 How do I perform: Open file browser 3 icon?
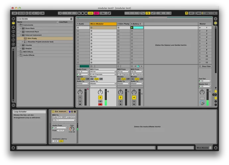pos(13,40)
